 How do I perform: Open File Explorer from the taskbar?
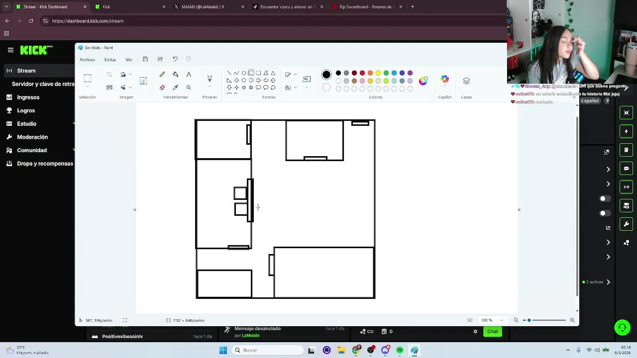point(341,350)
